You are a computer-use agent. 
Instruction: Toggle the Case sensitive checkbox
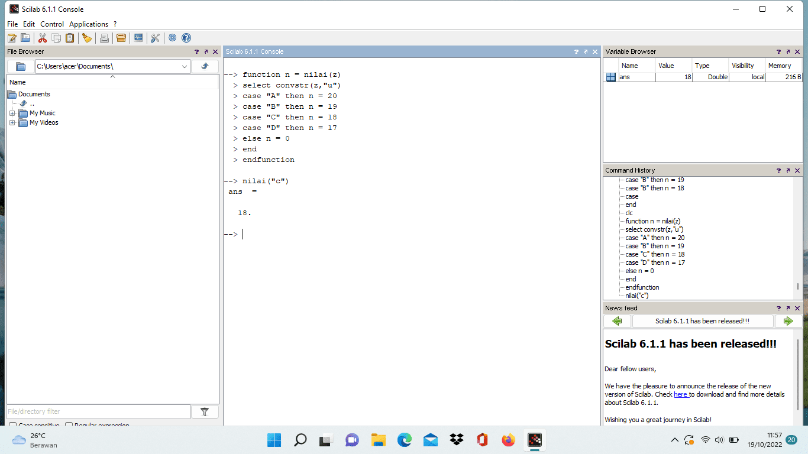13,426
